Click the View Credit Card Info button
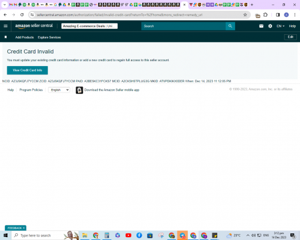The width and height of the screenshot is (300, 240). coord(28,70)
